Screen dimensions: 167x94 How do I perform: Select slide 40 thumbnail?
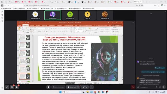click(x=25, y=61)
